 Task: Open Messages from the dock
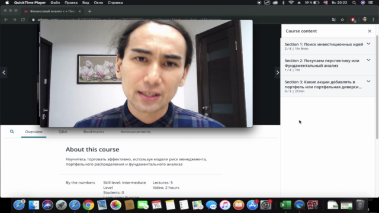tap(211, 205)
